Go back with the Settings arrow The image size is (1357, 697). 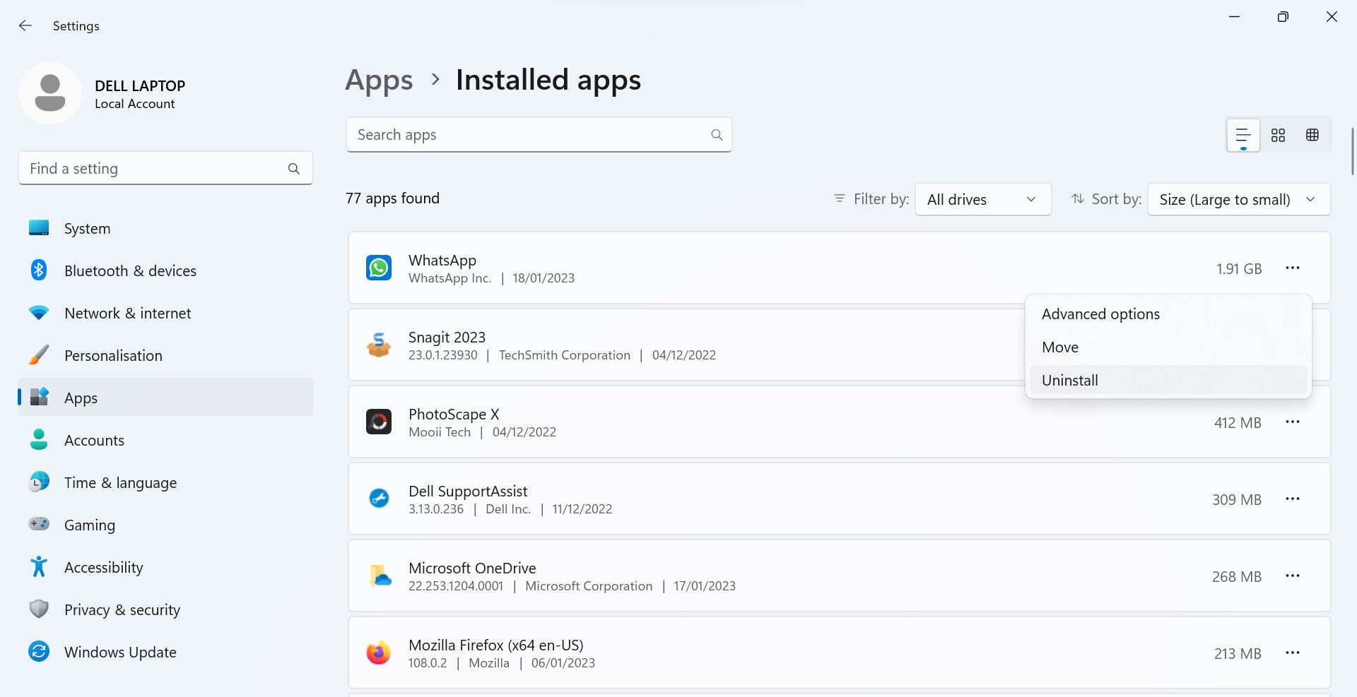click(x=25, y=25)
